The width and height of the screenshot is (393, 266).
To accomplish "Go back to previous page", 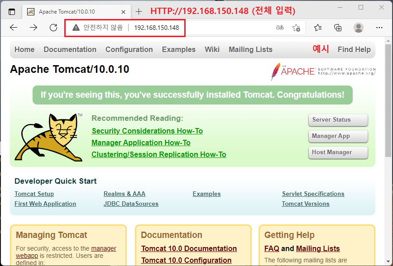I will coord(14,28).
